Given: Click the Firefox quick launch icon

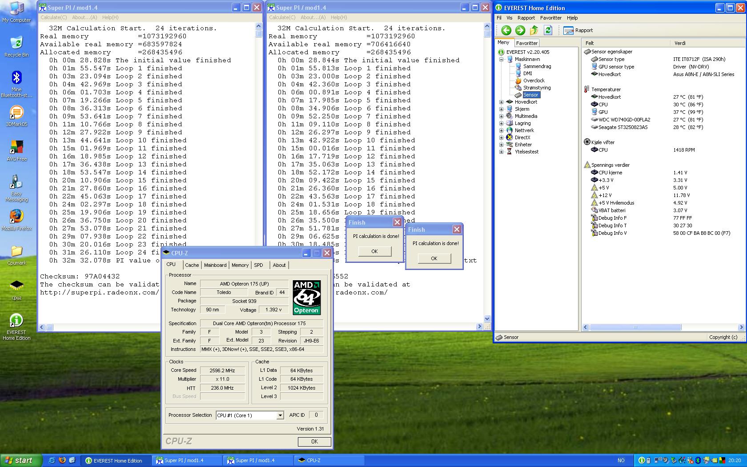Looking at the screenshot, I should pyautogui.click(x=62, y=460).
